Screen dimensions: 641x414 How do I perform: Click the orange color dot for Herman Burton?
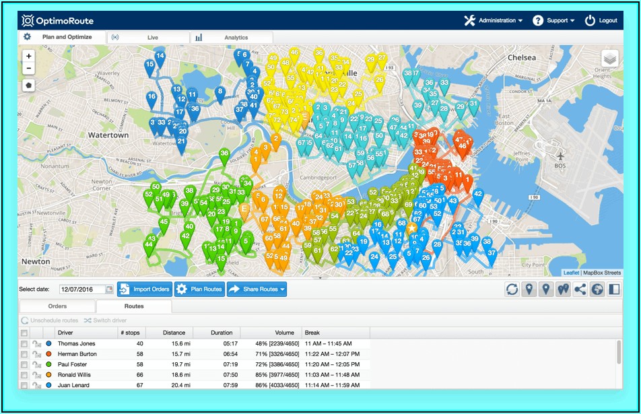48,354
